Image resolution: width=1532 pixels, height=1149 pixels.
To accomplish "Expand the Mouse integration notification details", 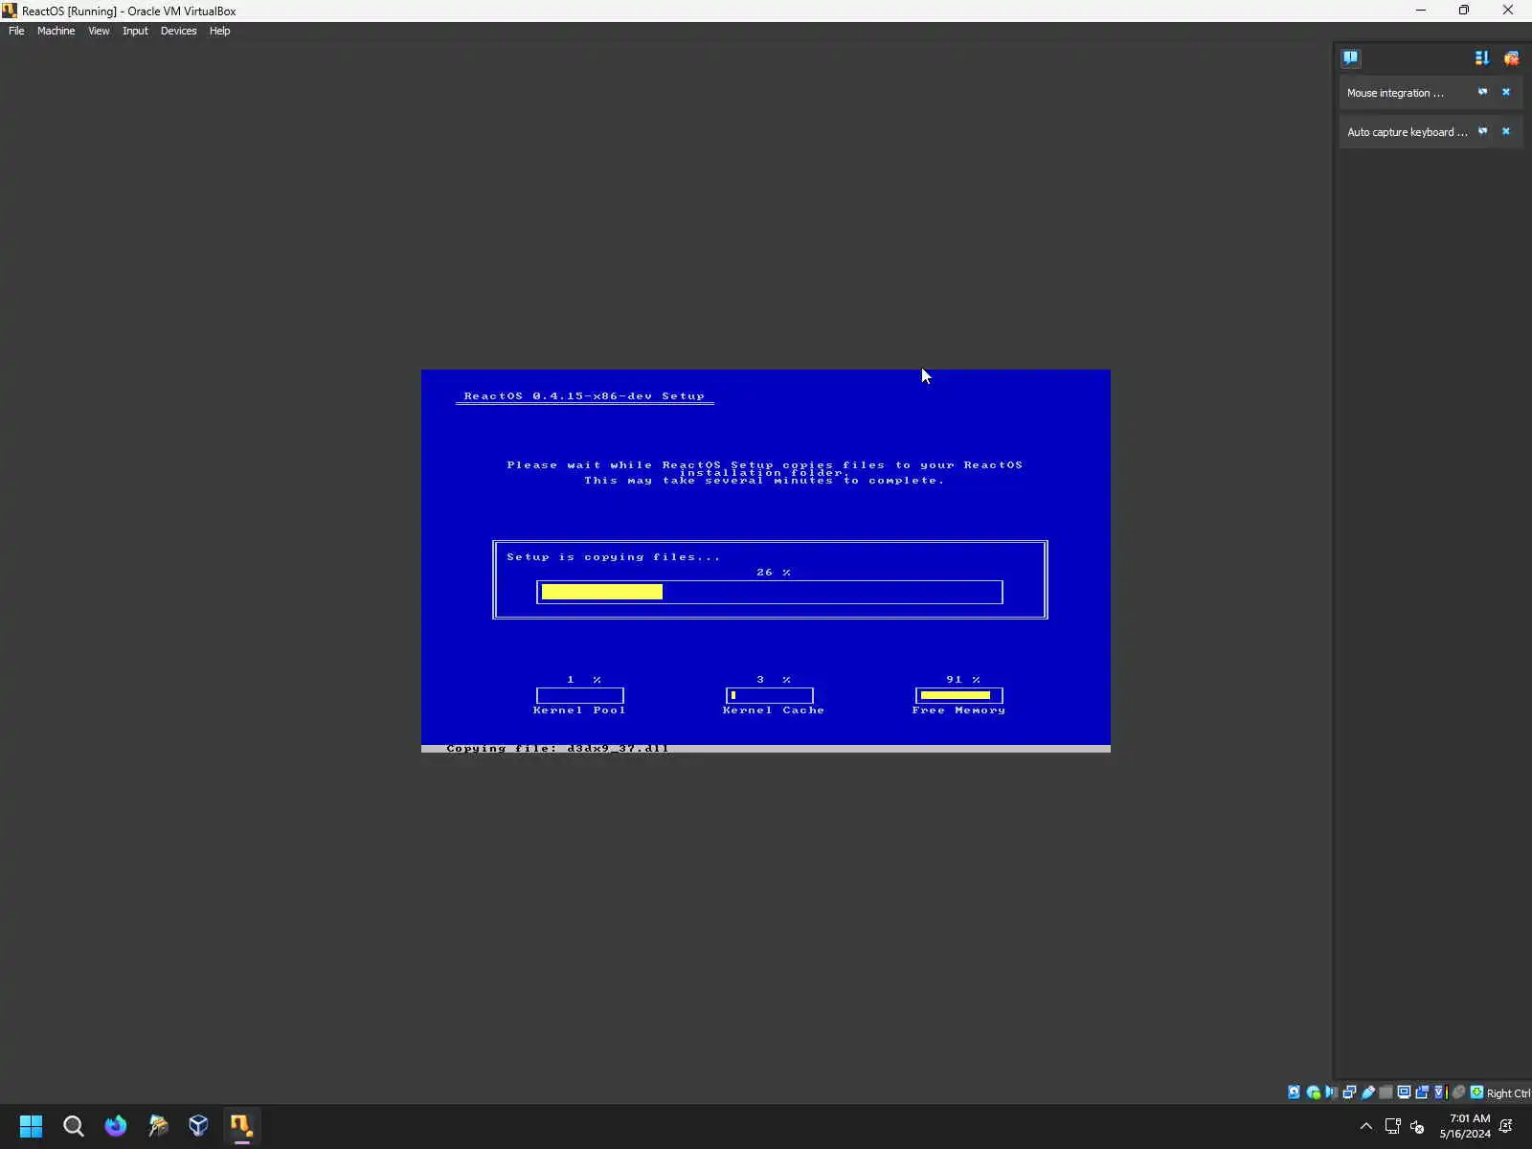I will click(1482, 92).
